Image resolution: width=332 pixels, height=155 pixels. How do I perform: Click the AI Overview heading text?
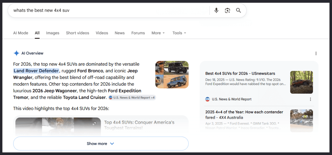32,53
